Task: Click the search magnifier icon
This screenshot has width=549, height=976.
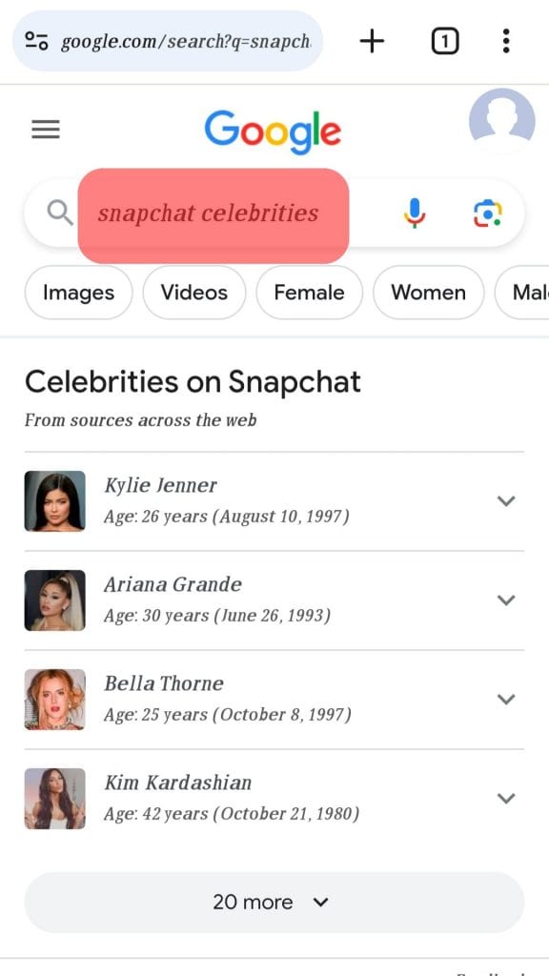Action: tap(58, 213)
